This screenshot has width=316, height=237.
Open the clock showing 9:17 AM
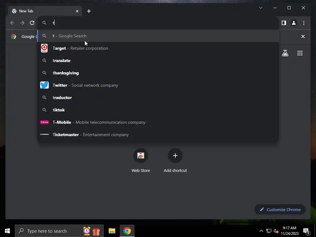point(289,231)
